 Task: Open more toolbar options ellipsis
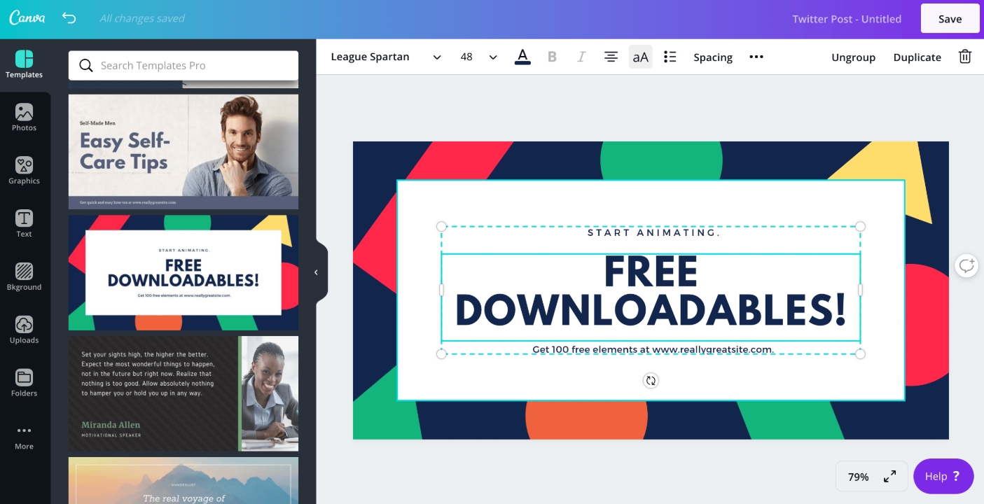756,57
